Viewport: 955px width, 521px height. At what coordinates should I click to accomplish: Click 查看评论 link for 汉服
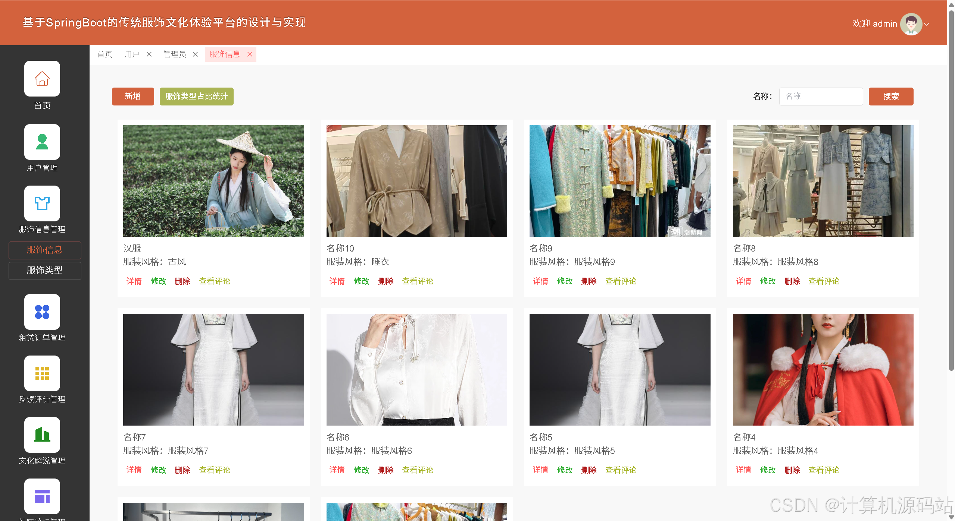[215, 281]
